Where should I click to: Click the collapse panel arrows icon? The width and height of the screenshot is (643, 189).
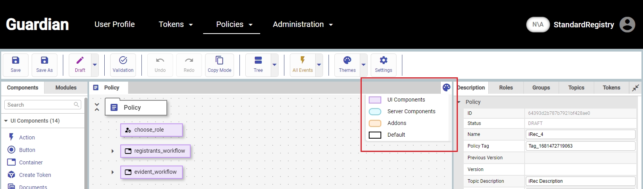coord(636,88)
